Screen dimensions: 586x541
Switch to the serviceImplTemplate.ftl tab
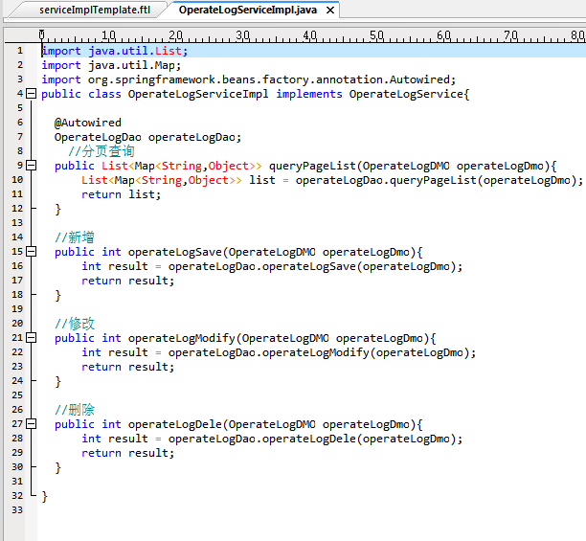click(95, 10)
